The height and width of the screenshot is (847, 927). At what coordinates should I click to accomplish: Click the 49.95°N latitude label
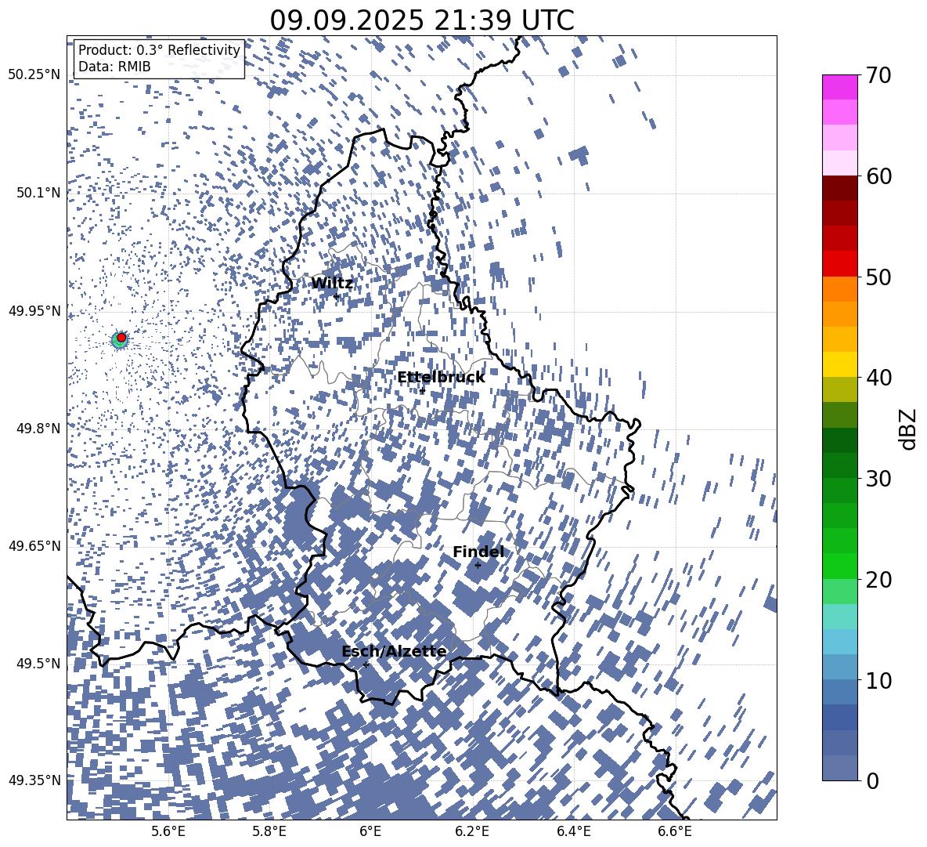(x=34, y=310)
